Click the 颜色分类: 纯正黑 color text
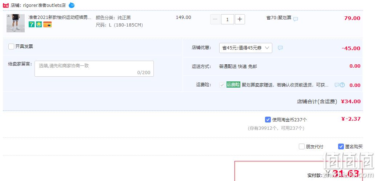Image resolution: width=377 pixels, height=181 pixels. click(x=113, y=17)
